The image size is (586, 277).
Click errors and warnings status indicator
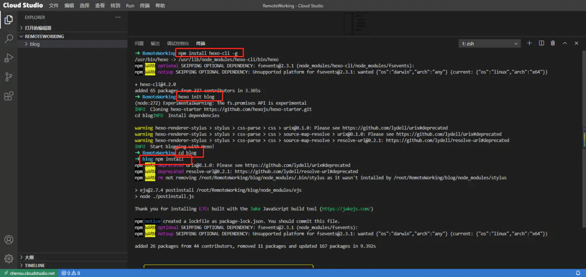71,273
